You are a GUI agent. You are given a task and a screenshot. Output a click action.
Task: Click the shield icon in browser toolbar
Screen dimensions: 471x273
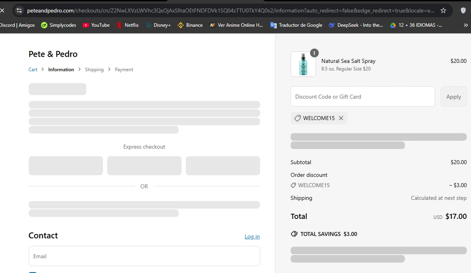(463, 10)
